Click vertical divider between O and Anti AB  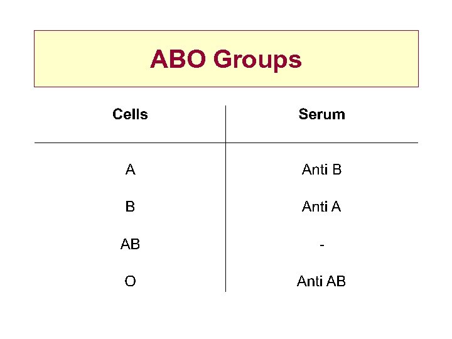(x=225, y=281)
